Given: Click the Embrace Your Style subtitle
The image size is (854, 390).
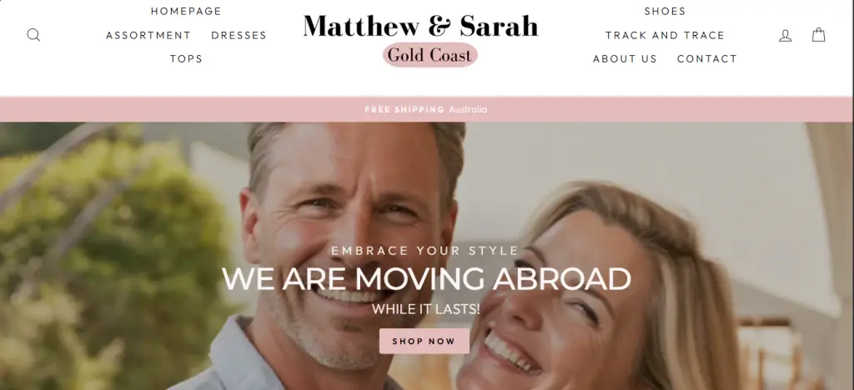Looking at the screenshot, I should click(425, 251).
